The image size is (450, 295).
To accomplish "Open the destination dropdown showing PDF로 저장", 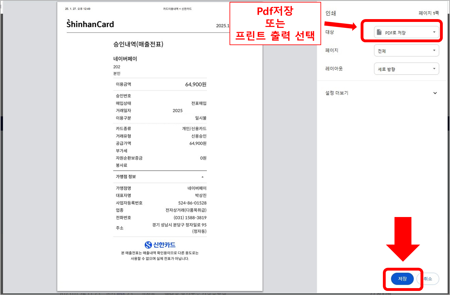I will (x=406, y=32).
